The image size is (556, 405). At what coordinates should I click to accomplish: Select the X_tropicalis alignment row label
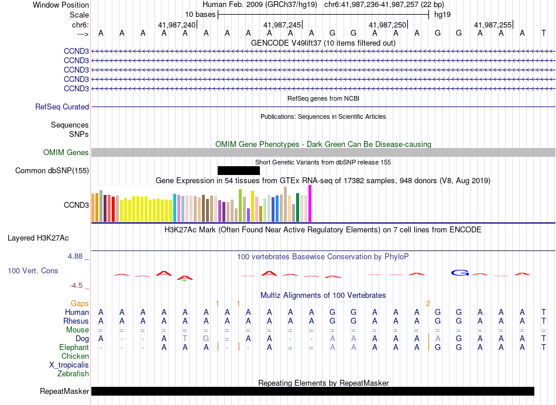[x=69, y=365]
